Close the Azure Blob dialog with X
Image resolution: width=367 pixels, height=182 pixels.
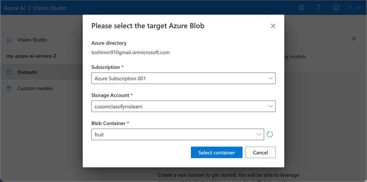click(x=273, y=26)
